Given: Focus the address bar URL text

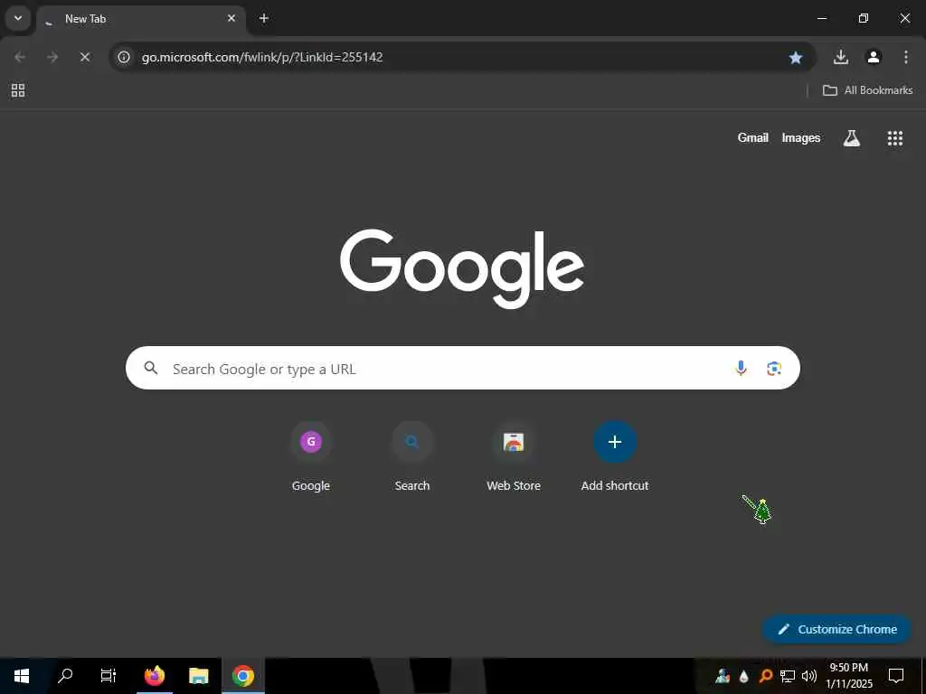Looking at the screenshot, I should click(x=262, y=57).
